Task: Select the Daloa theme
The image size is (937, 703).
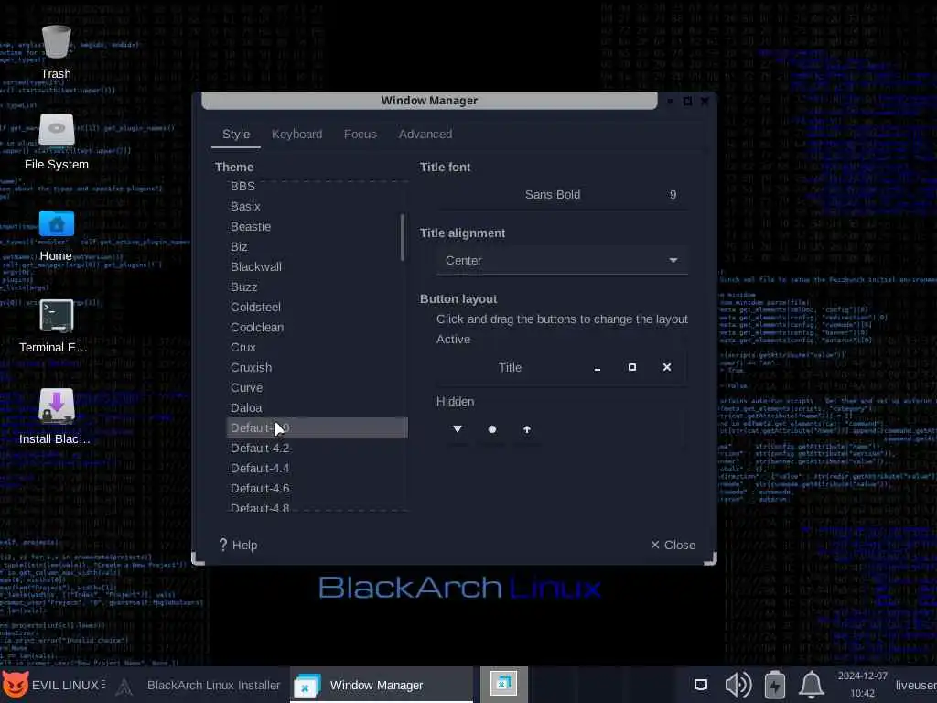Action: click(x=317, y=407)
